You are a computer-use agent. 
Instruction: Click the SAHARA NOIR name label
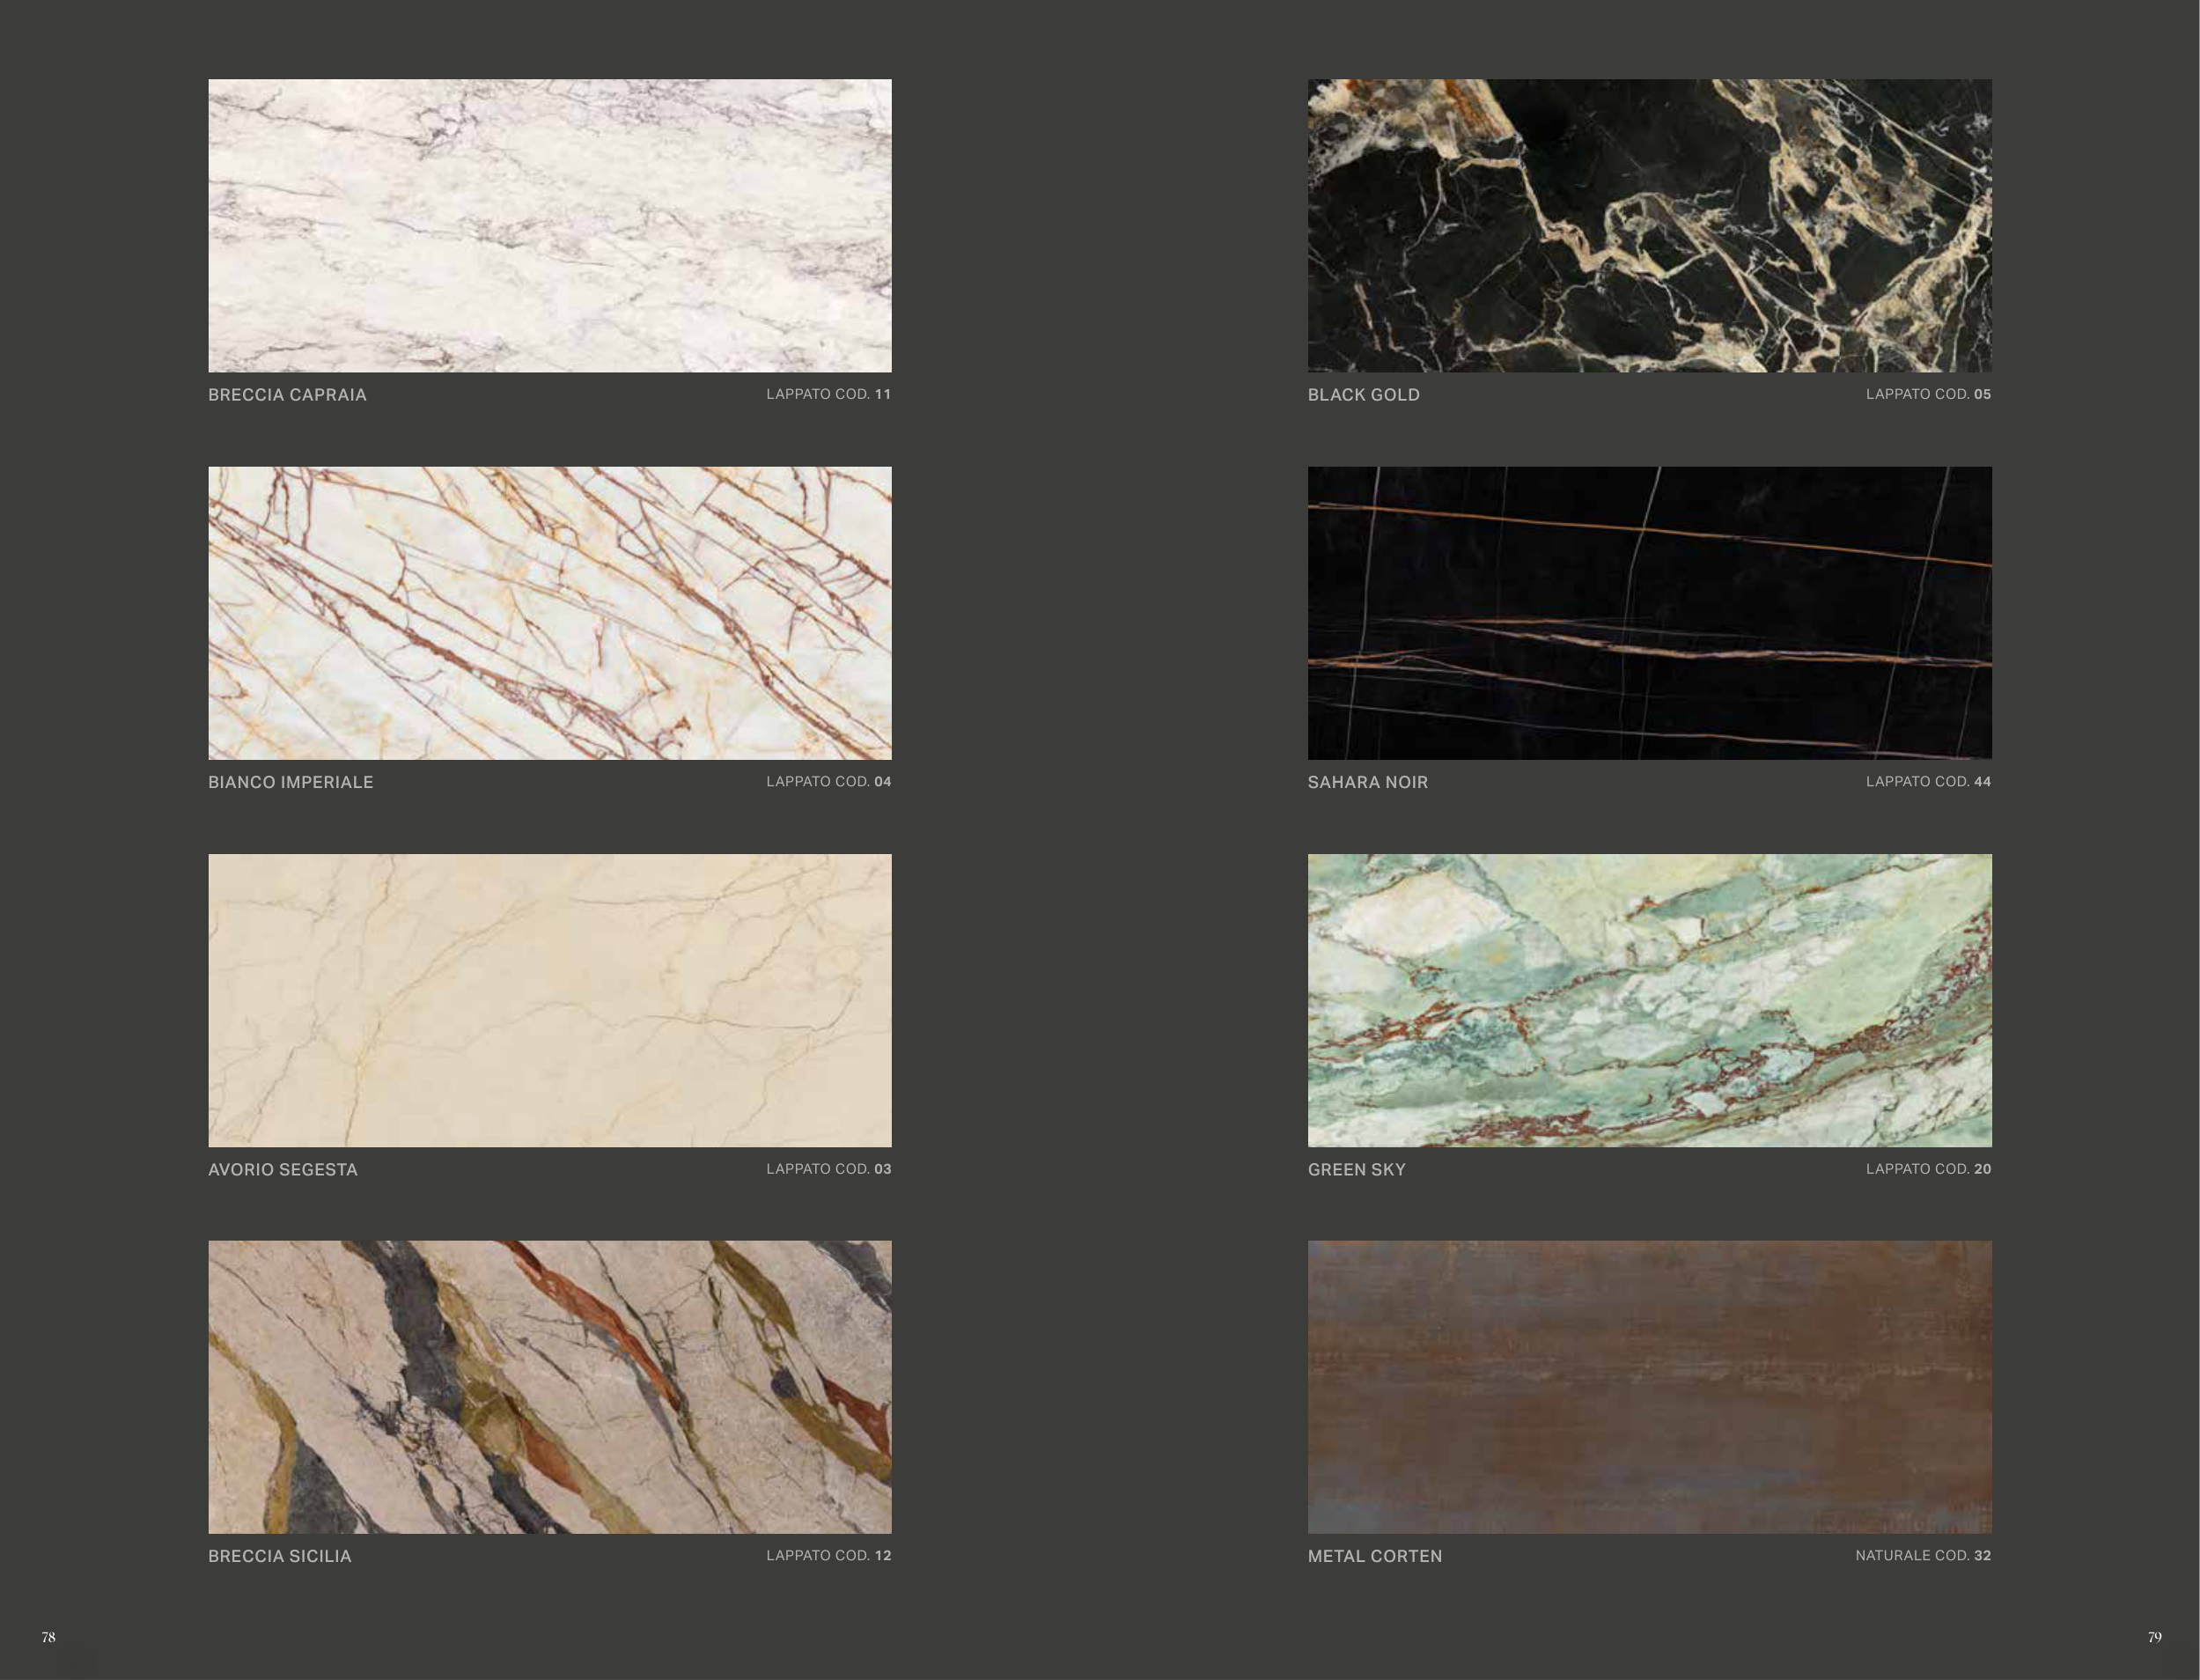coord(1367,782)
